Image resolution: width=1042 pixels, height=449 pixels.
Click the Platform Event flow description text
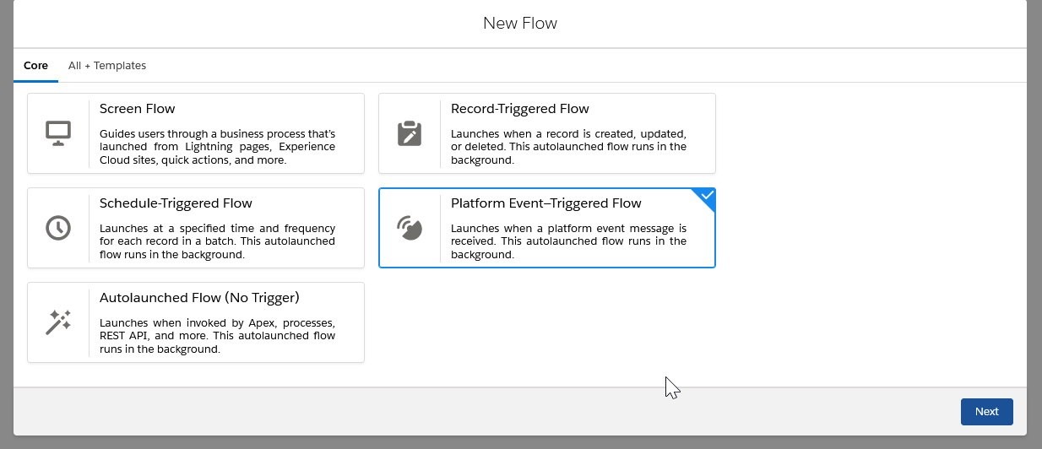point(568,241)
